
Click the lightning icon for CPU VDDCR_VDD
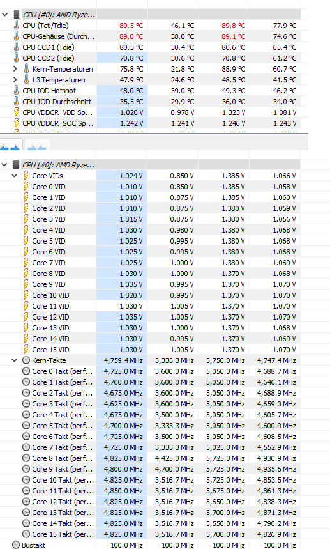tap(16, 112)
